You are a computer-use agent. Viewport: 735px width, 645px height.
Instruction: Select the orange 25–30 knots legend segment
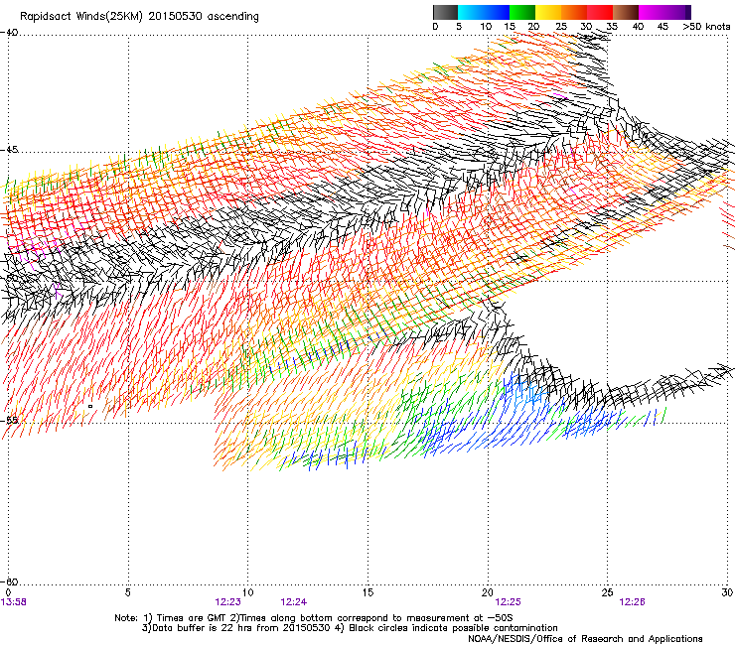[574, 12]
